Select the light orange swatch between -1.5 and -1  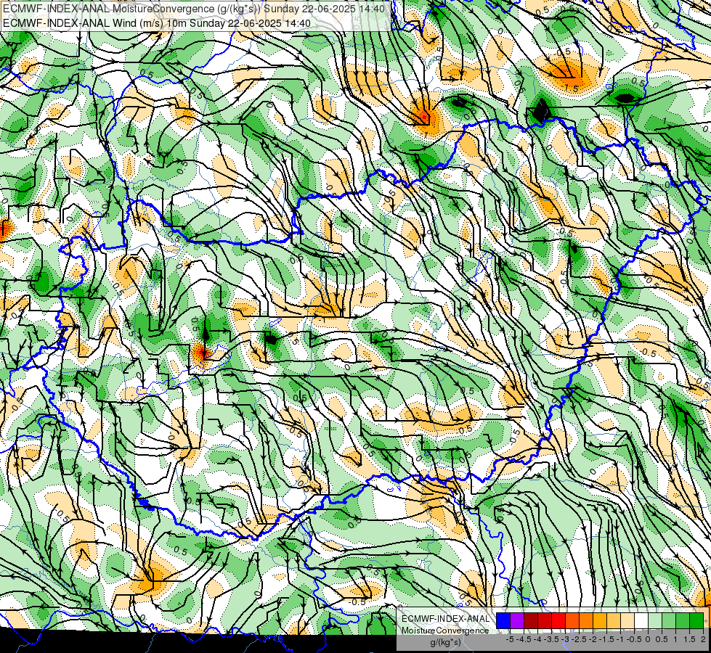[614, 621]
